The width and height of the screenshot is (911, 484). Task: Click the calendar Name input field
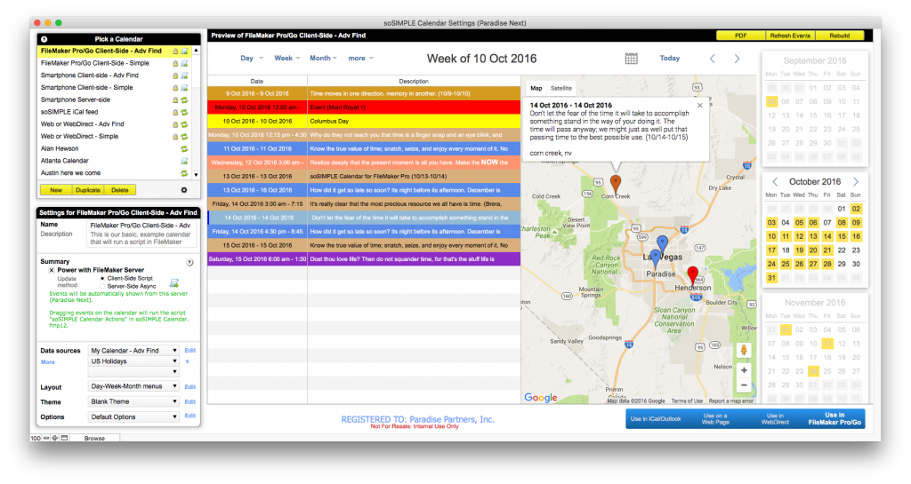pyautogui.click(x=141, y=225)
